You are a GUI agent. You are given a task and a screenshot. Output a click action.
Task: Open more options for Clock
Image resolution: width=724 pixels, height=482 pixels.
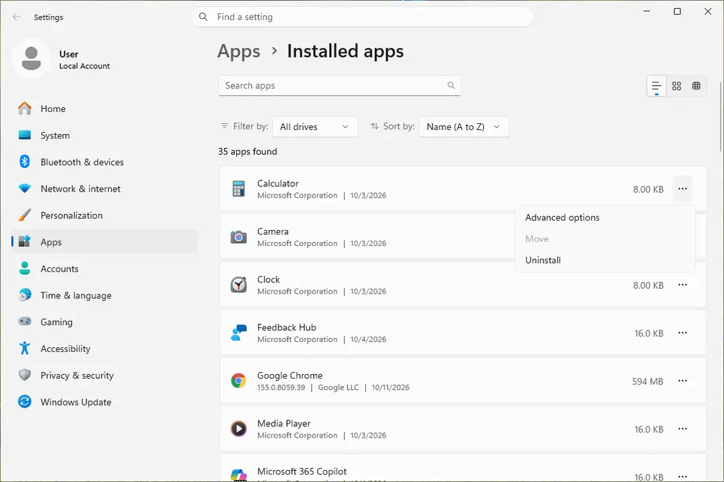click(682, 285)
